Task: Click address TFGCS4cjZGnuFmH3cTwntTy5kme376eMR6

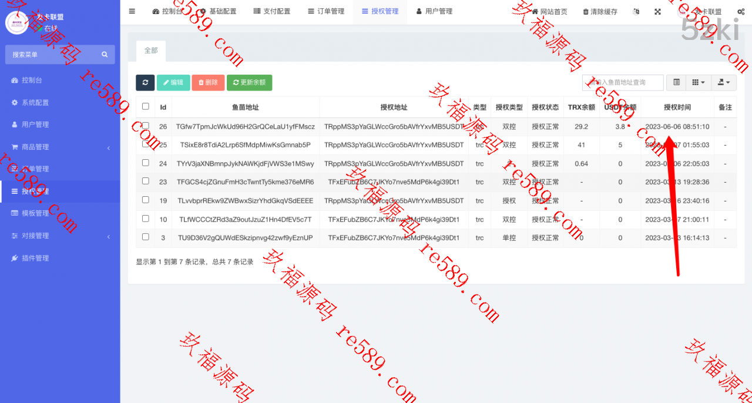Action: click(246, 182)
